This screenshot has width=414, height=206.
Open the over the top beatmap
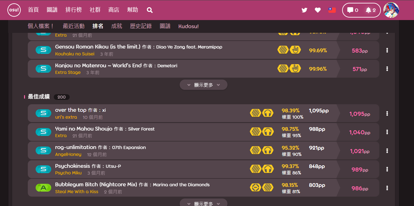coord(71,110)
